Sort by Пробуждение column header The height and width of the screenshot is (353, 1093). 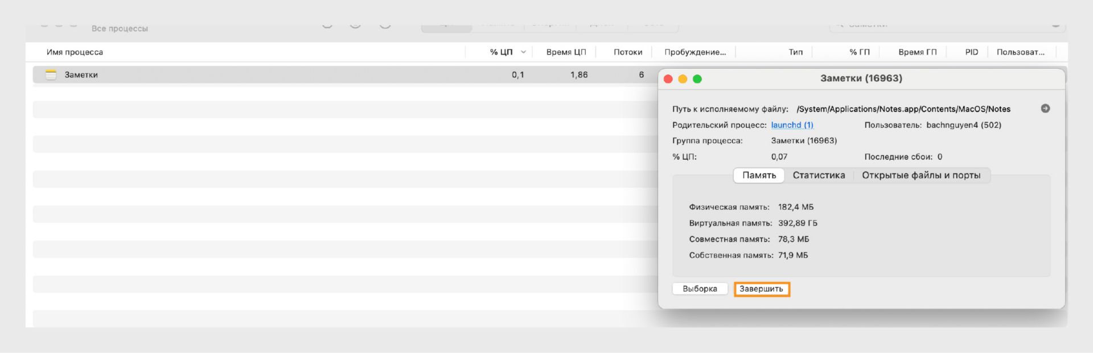(695, 52)
